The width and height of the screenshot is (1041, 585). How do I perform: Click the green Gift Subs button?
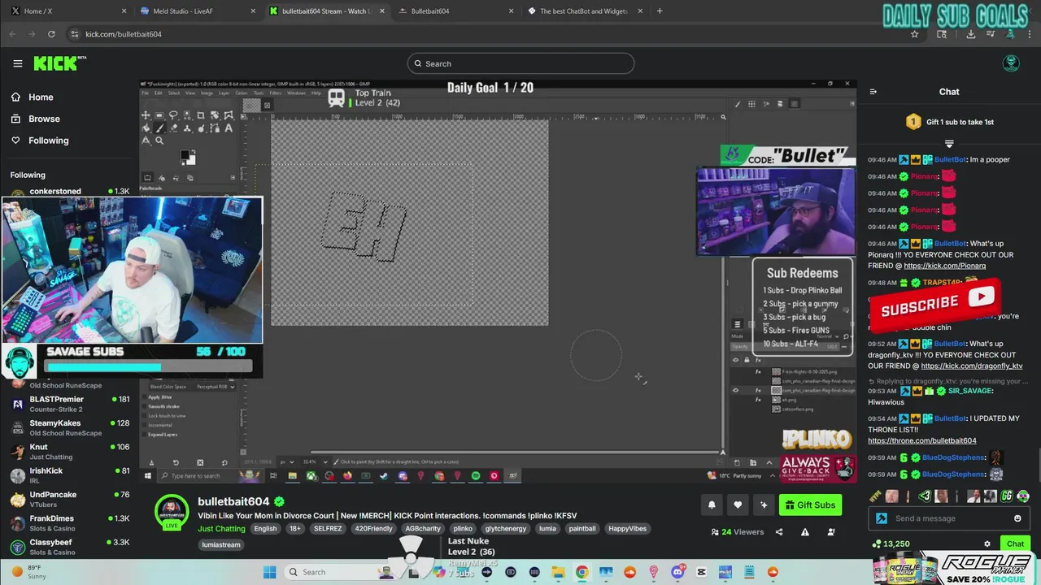(x=810, y=505)
